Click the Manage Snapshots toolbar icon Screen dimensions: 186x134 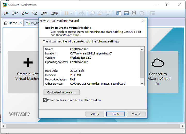(108, 13)
